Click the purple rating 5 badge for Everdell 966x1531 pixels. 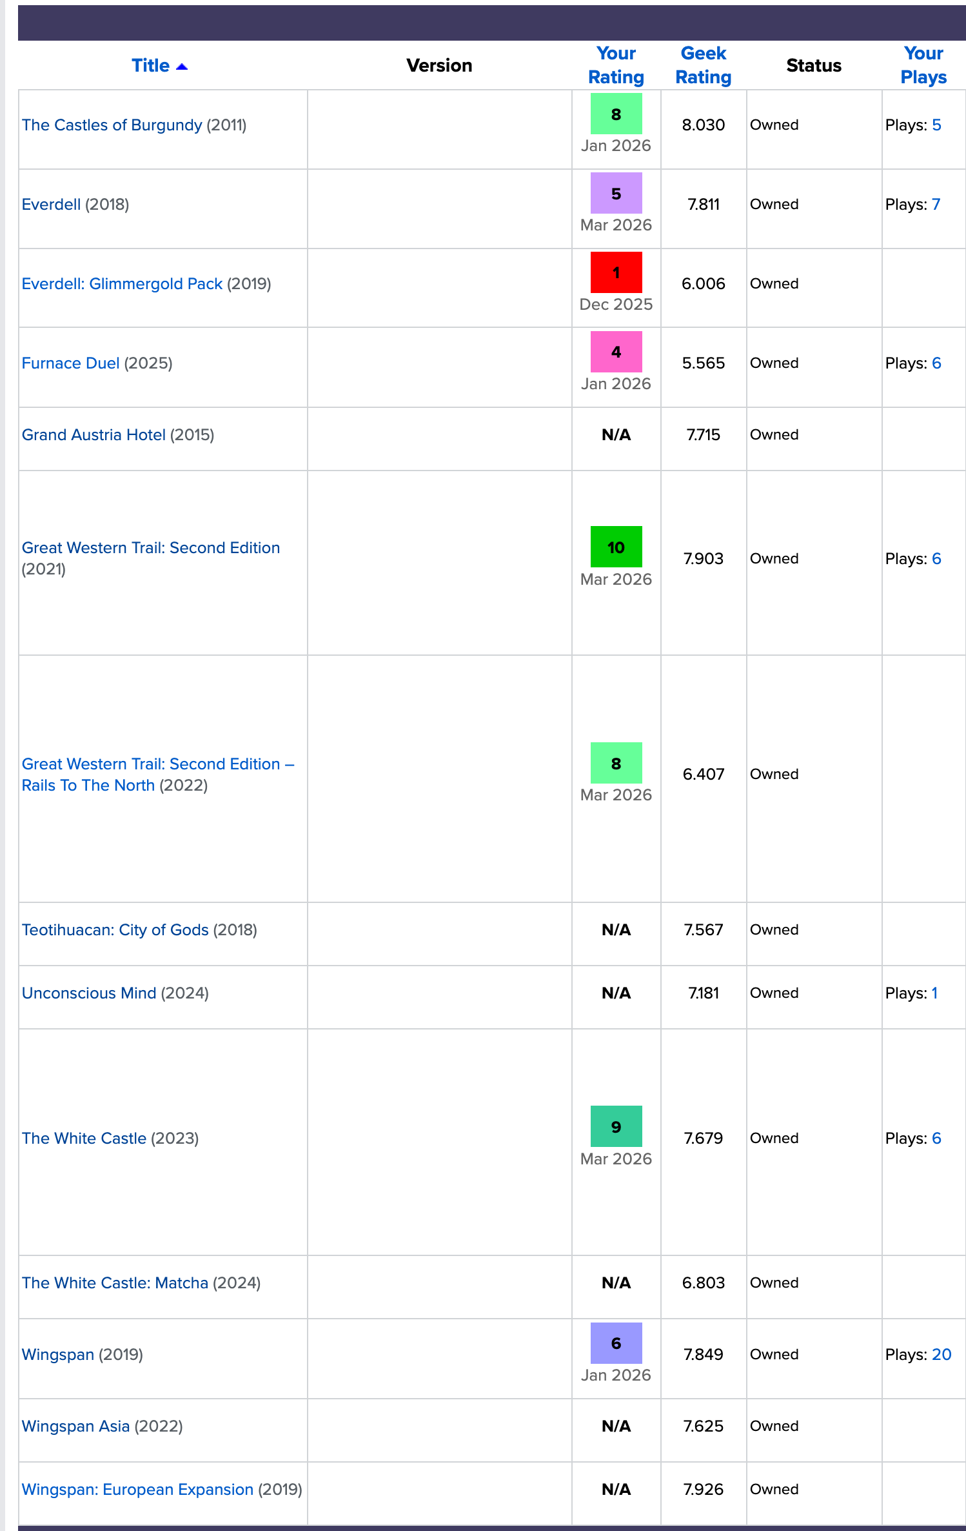[x=616, y=193]
